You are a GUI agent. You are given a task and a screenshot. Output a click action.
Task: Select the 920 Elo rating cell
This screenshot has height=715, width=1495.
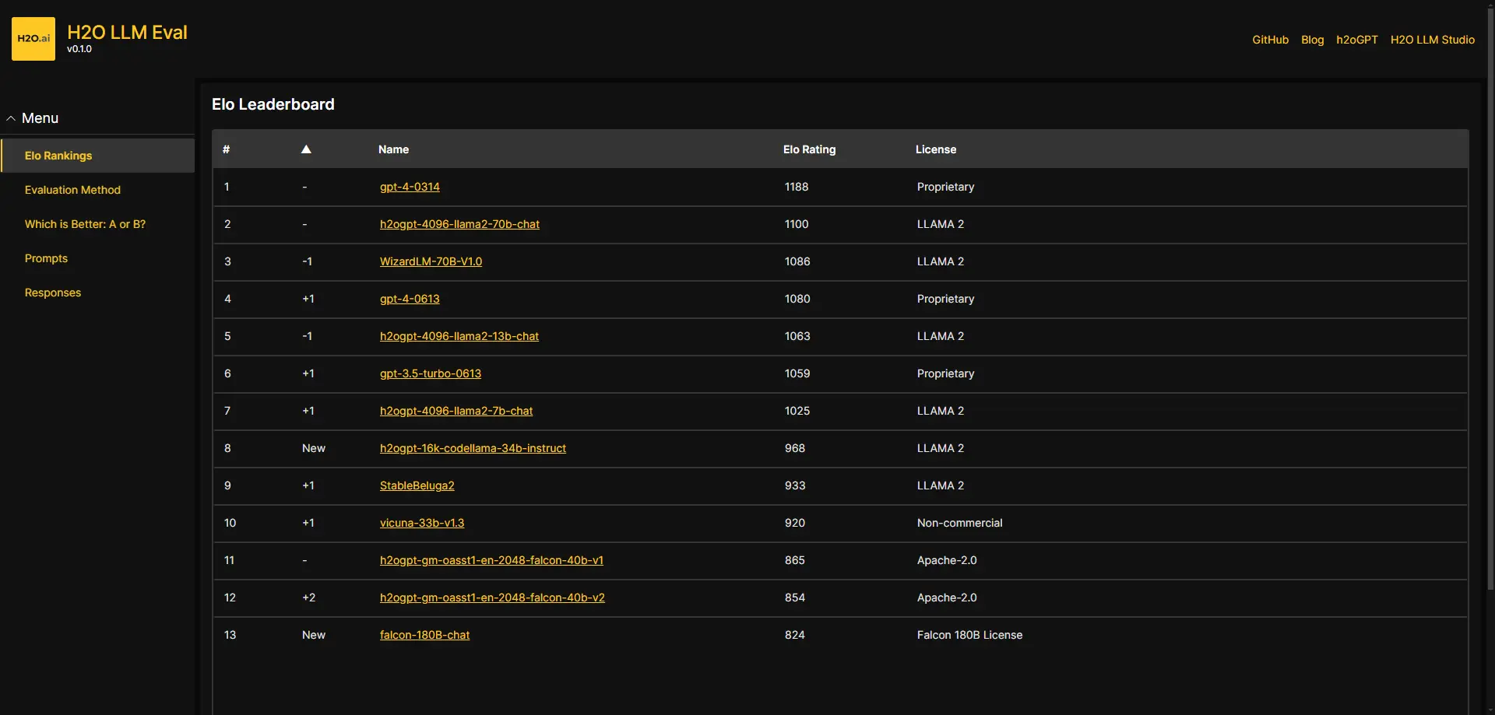[x=795, y=523]
